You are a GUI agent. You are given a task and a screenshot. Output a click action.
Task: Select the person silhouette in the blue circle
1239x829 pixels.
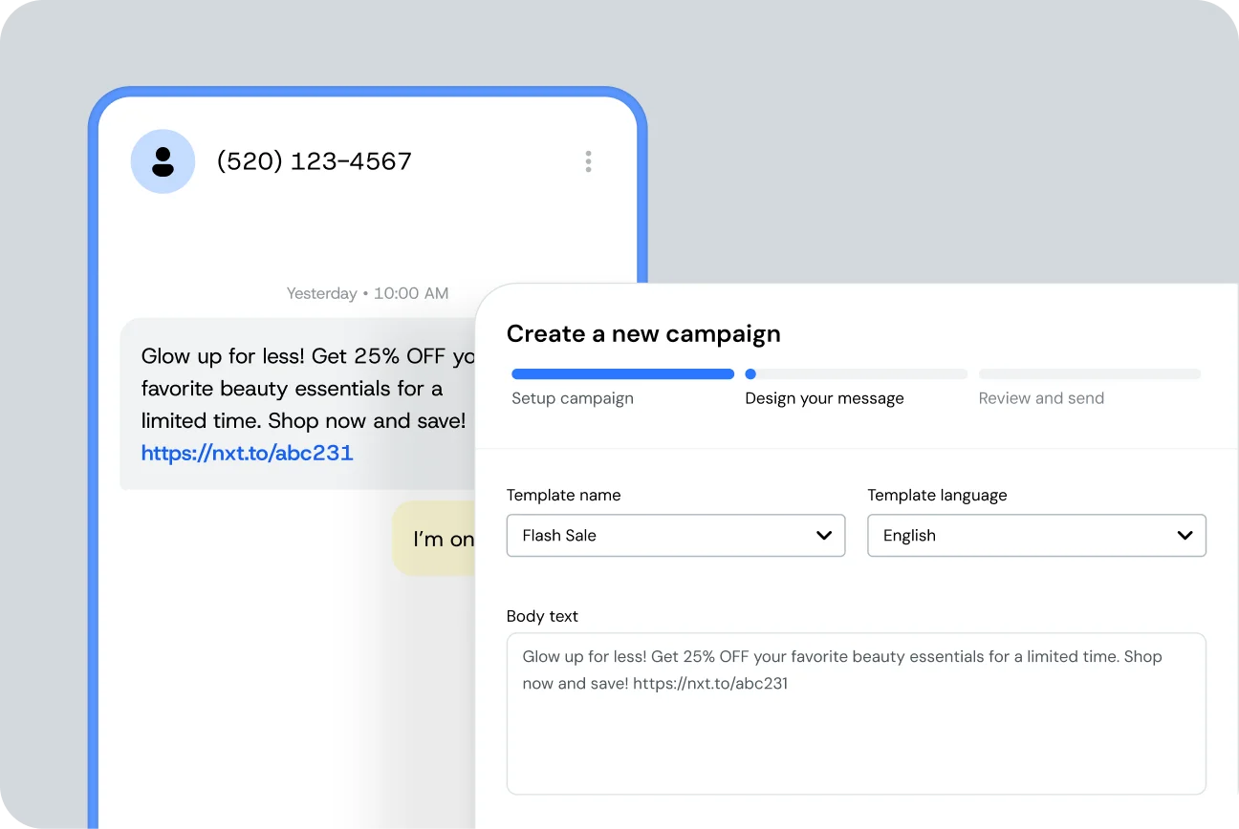[163, 161]
